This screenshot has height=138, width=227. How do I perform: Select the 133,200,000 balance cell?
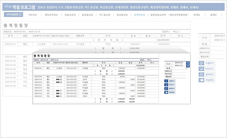140,77
